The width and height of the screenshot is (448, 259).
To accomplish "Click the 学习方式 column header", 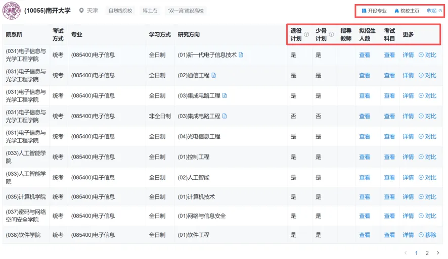I will pos(160,34).
